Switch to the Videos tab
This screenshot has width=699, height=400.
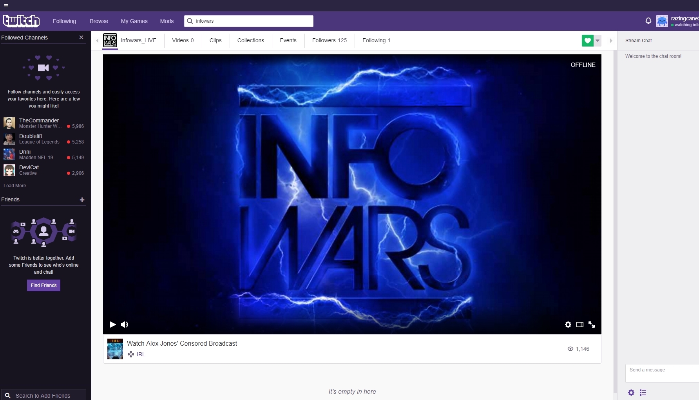point(183,40)
